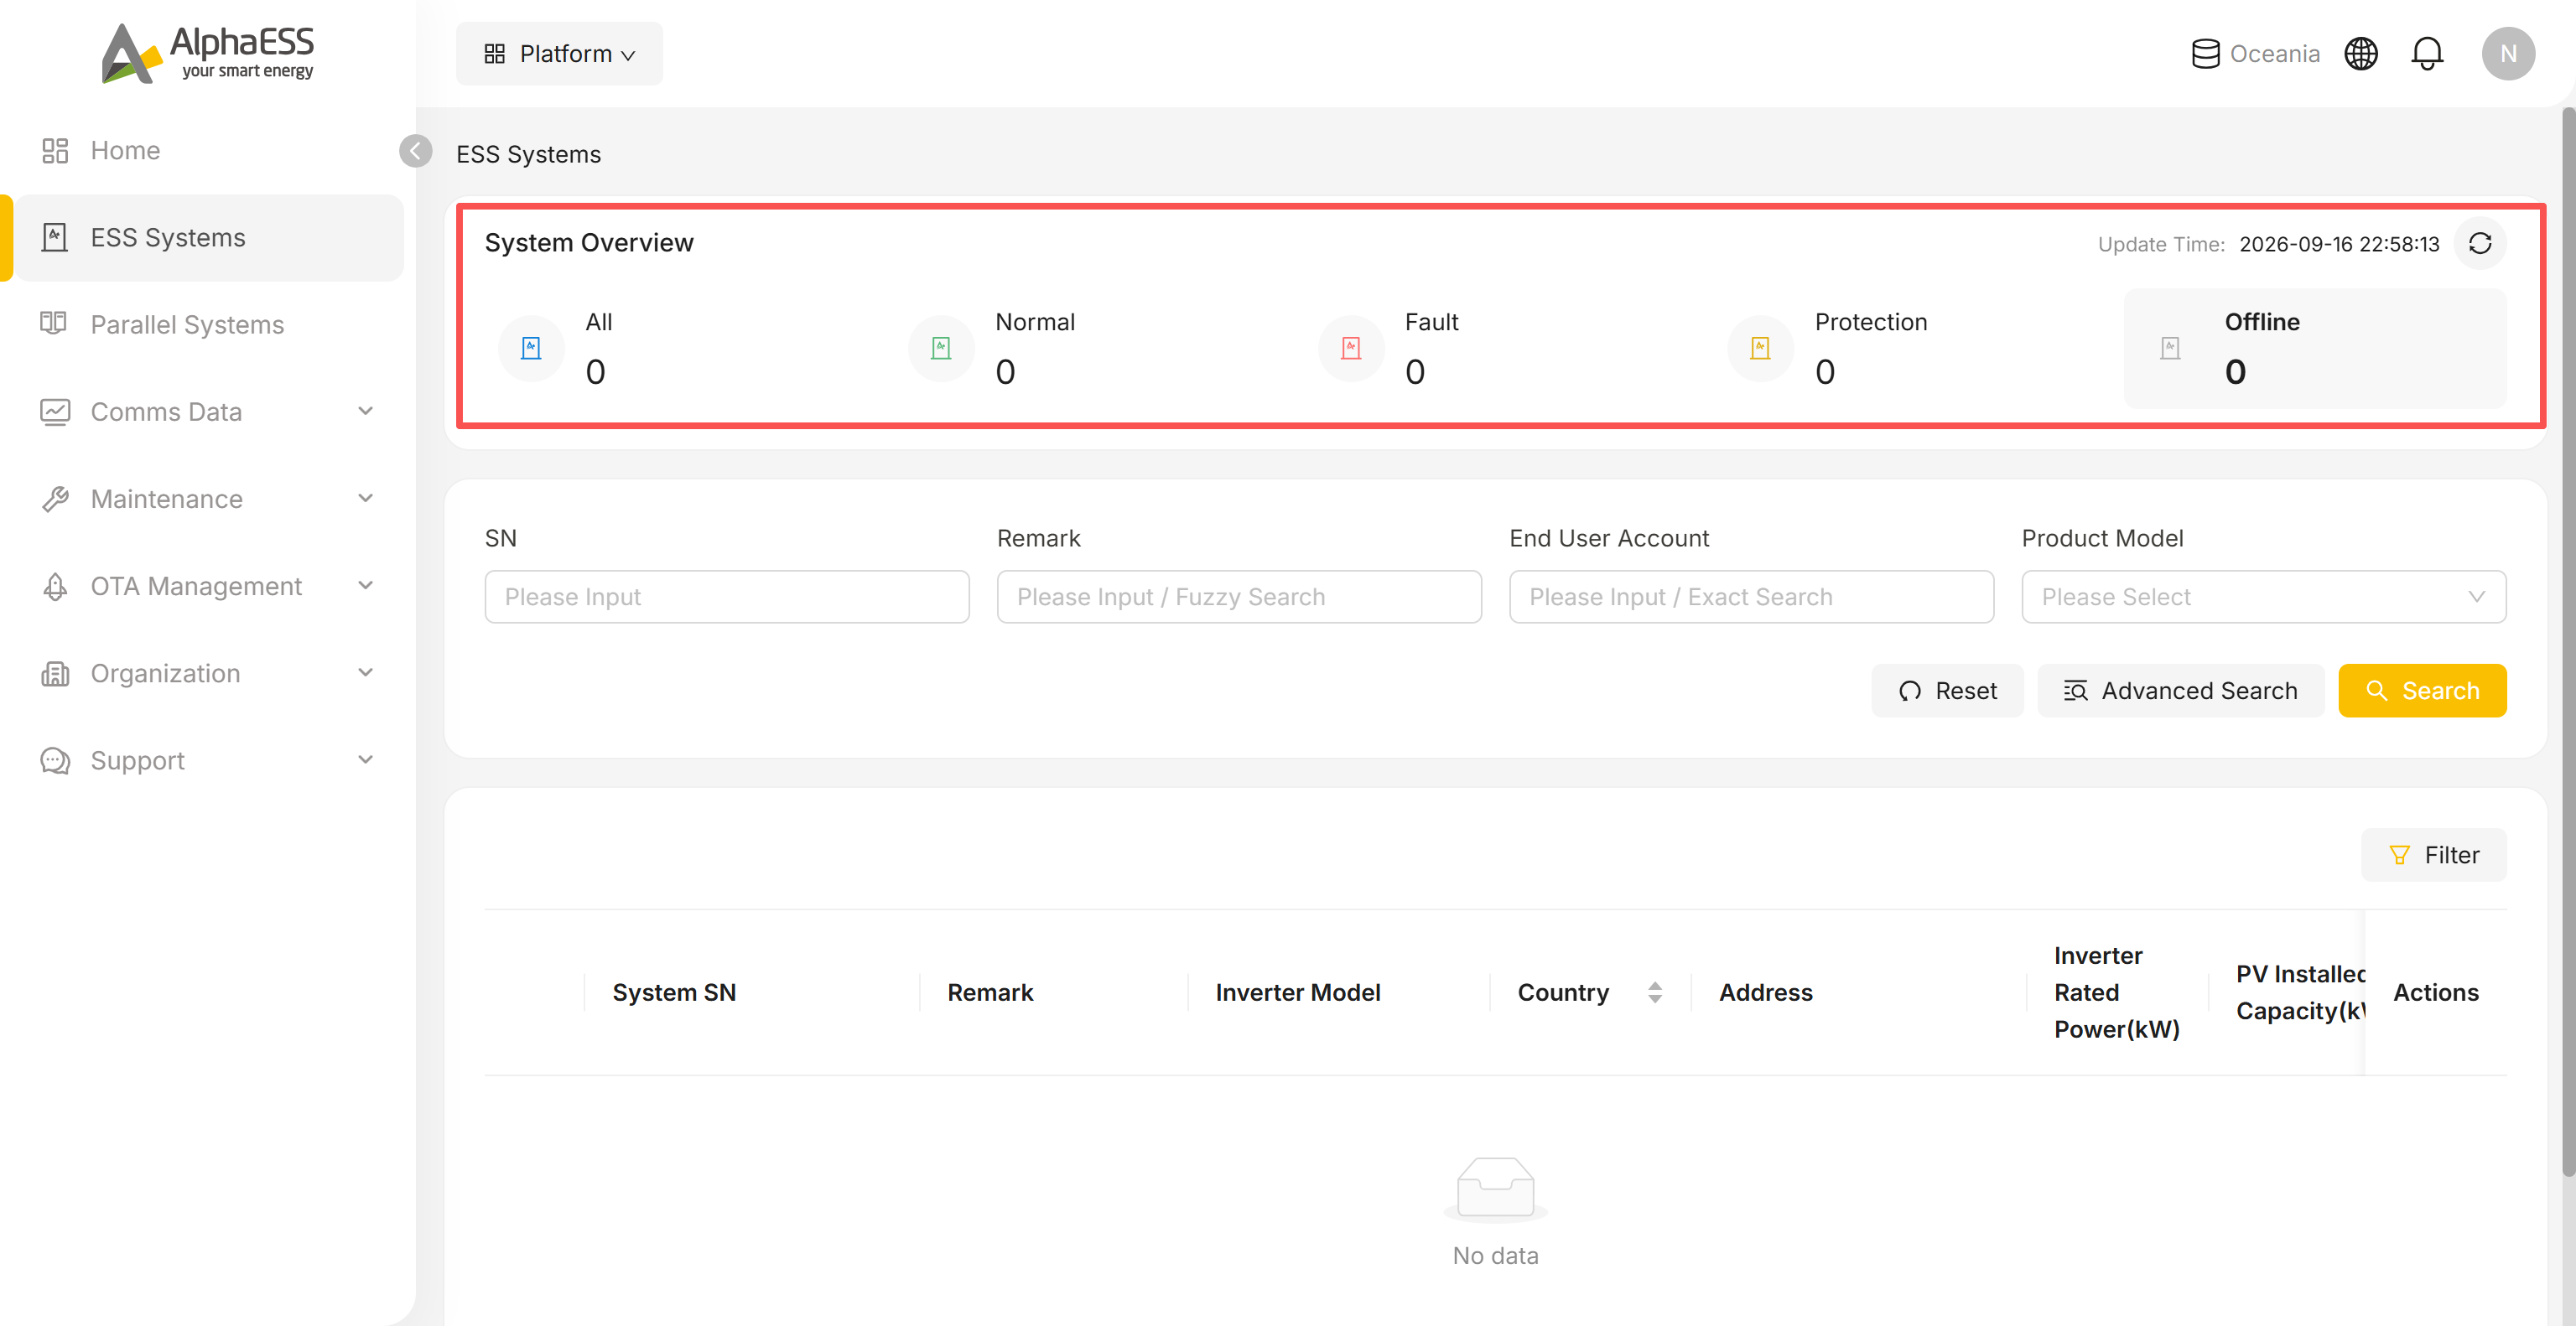The width and height of the screenshot is (2576, 1326).
Task: Click the yellow Search button
Action: point(2422,691)
